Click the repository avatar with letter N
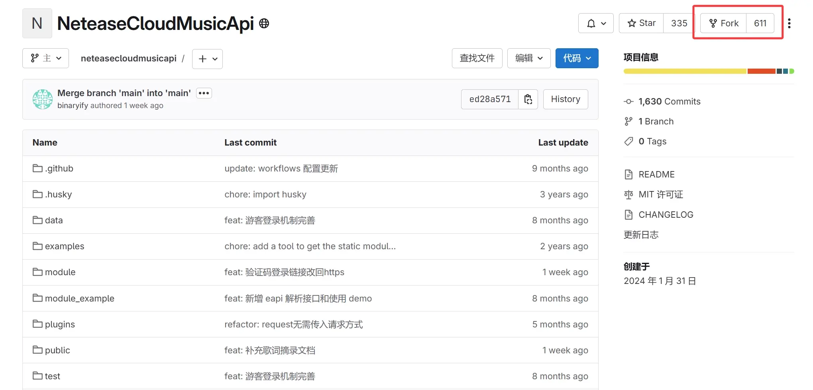Image resolution: width=813 pixels, height=390 pixels. click(37, 23)
